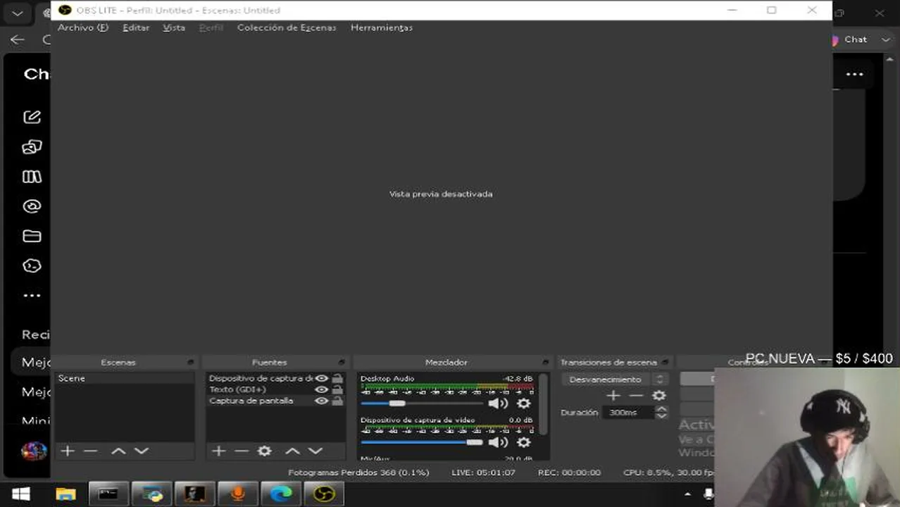This screenshot has width=900, height=507.
Task: Open the Desvanecimiento transition dropdown
Action: 614,379
